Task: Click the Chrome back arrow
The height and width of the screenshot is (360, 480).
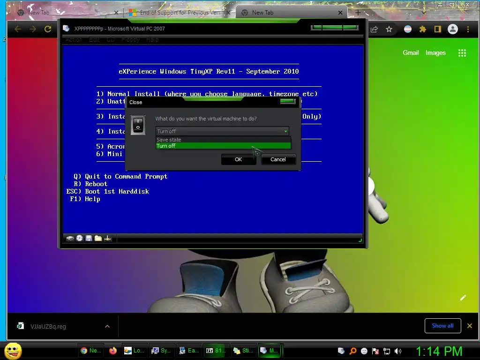Action: click(18, 29)
